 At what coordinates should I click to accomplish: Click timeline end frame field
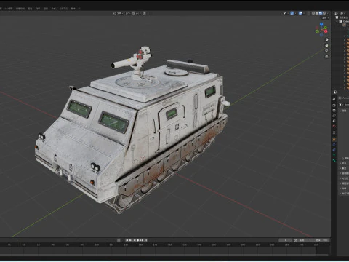(x=321, y=240)
